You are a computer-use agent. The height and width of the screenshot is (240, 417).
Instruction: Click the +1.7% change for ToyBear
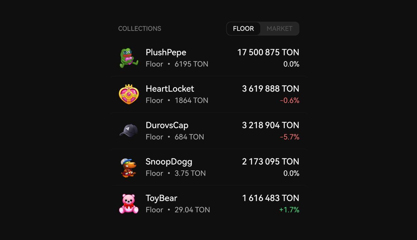(289, 210)
